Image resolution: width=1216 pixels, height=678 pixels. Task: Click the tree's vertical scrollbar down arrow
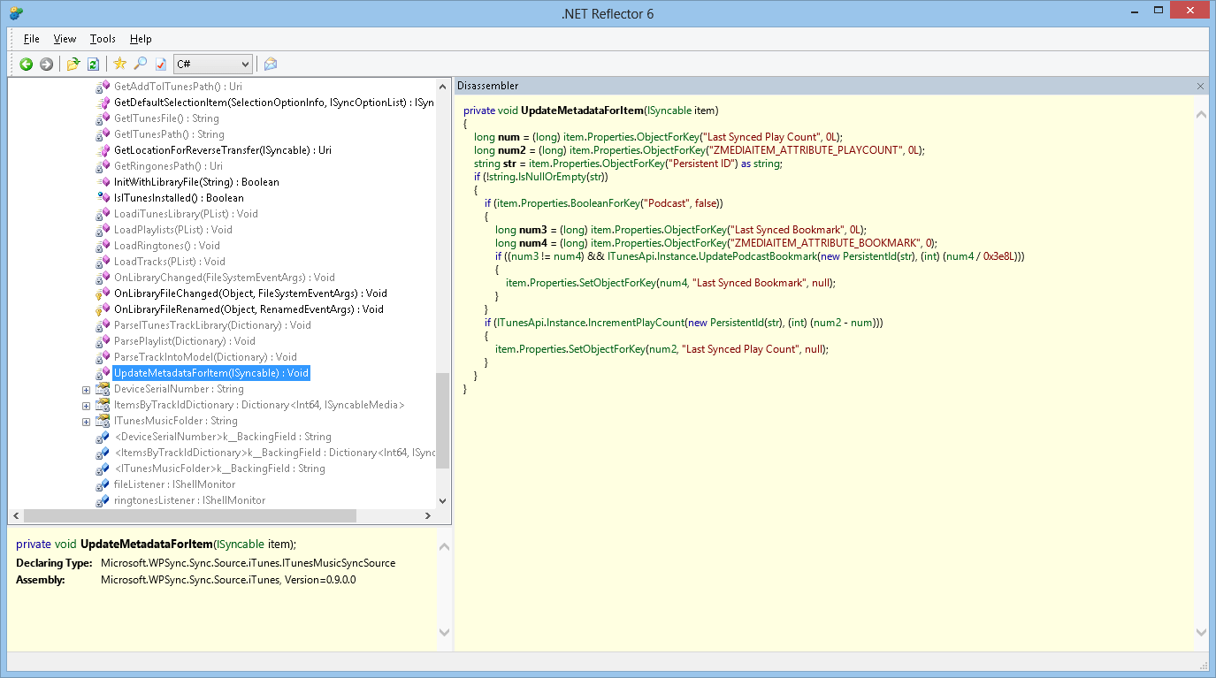click(443, 500)
